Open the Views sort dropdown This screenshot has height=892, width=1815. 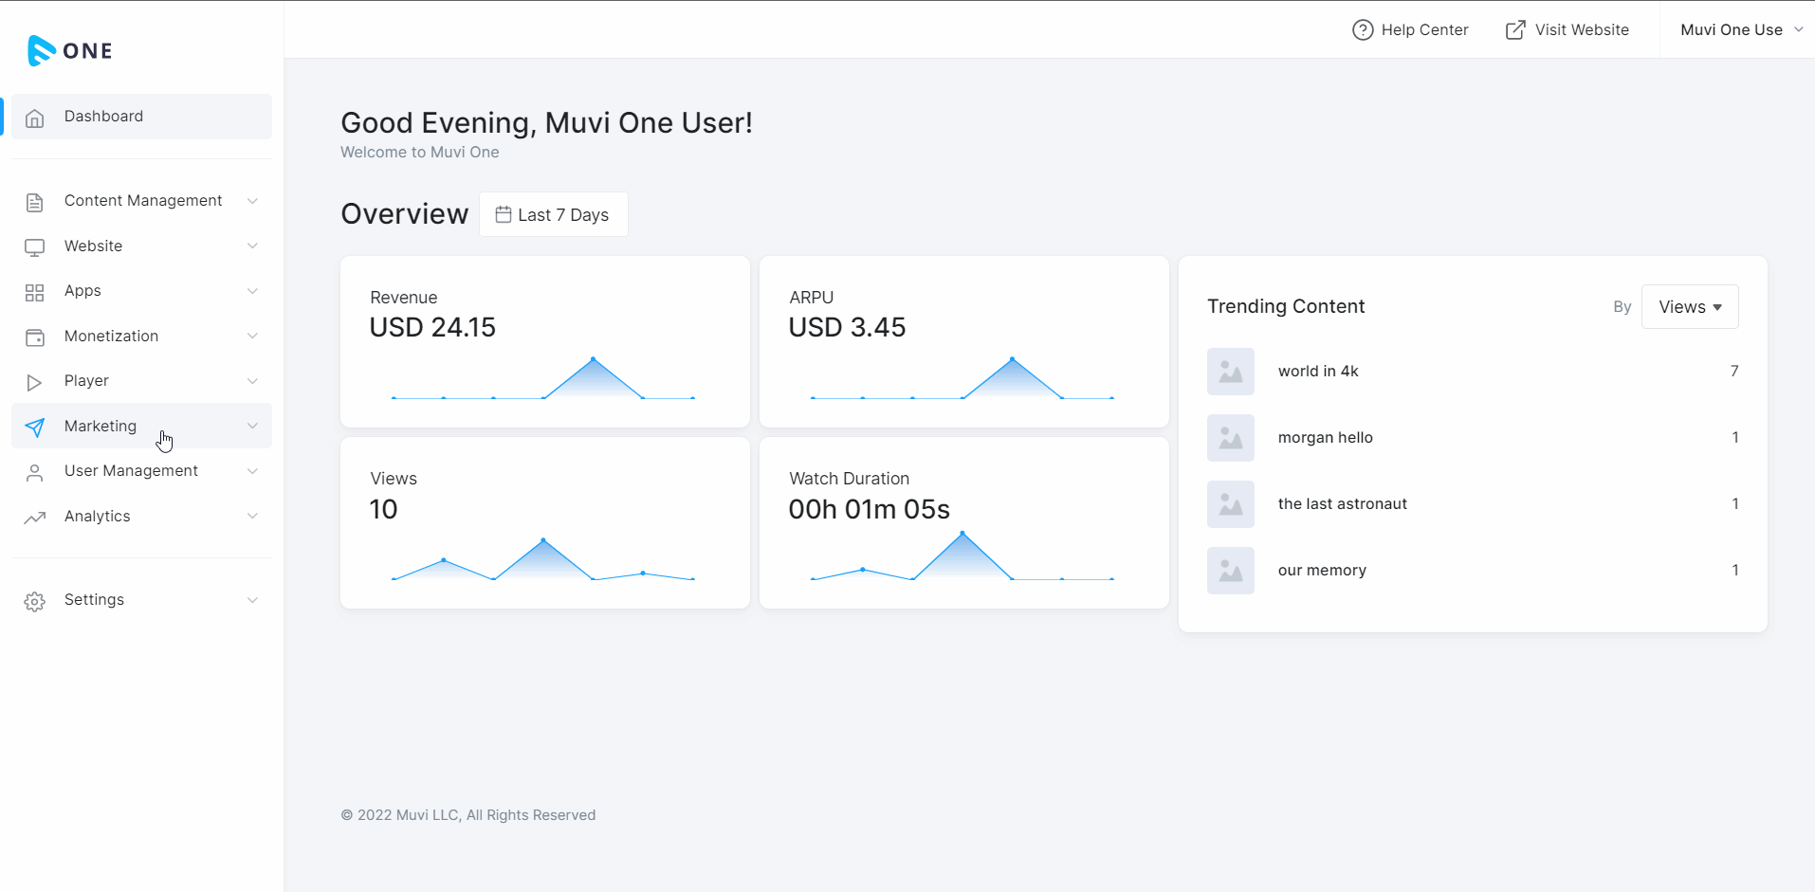[x=1689, y=307]
